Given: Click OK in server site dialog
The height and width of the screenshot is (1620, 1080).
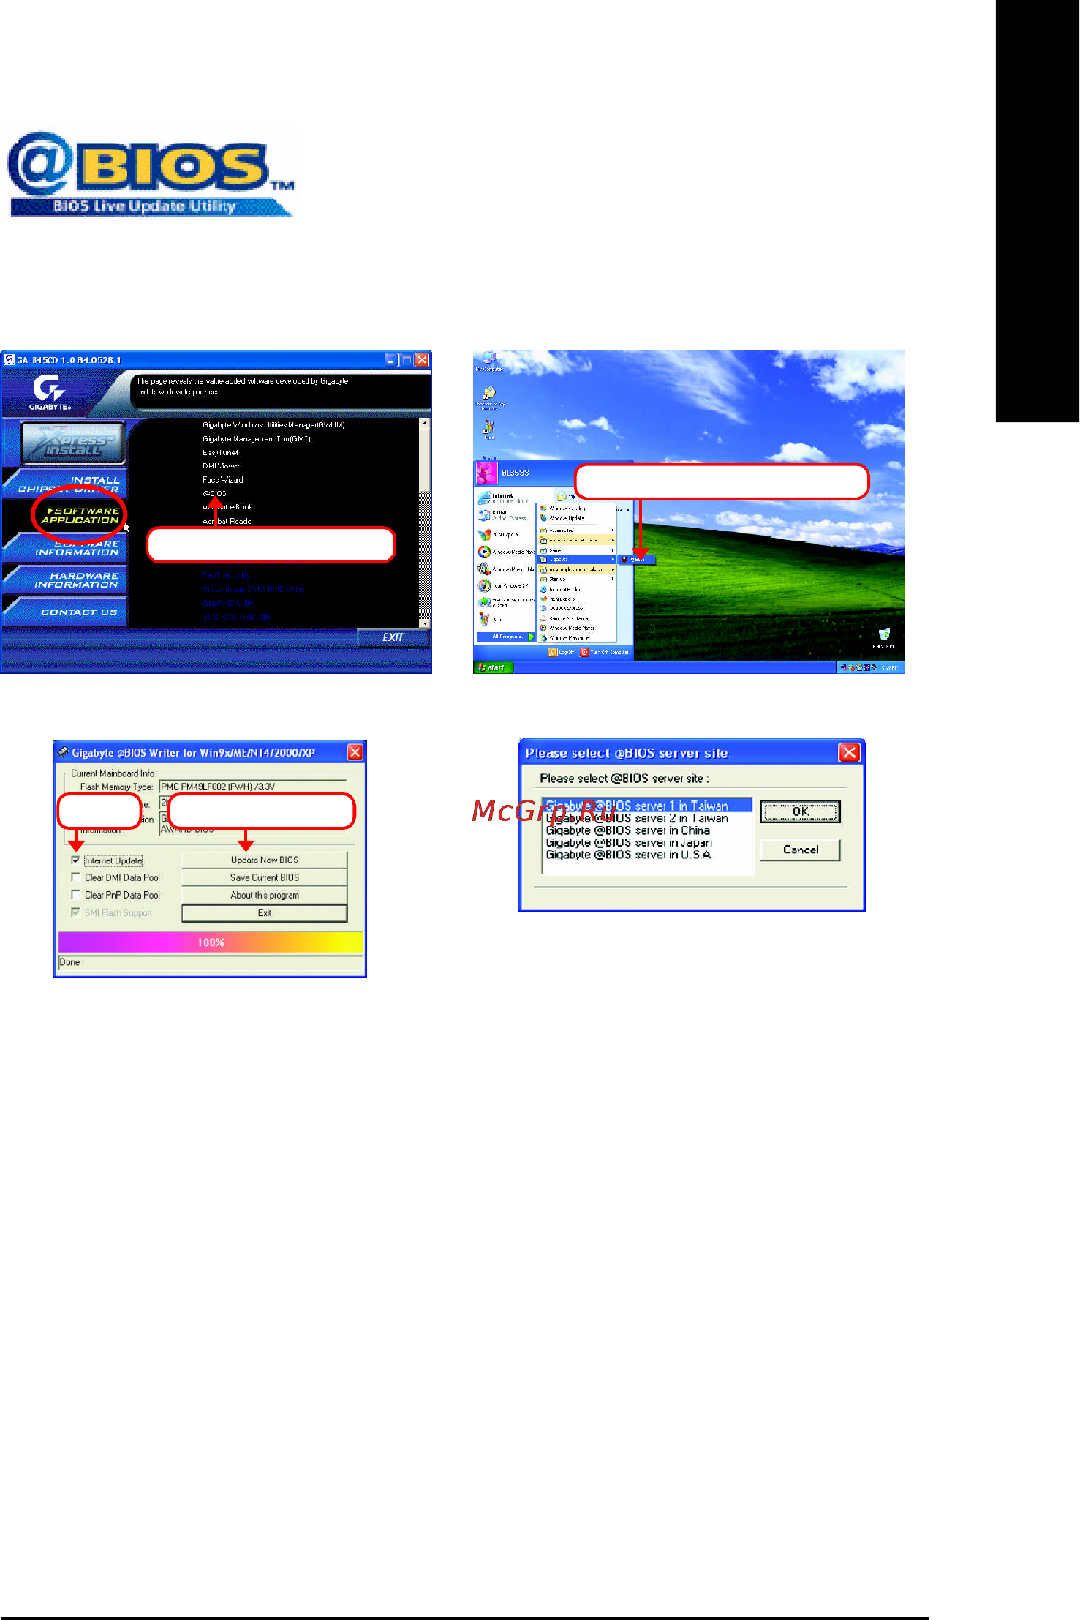Looking at the screenshot, I should (x=801, y=811).
